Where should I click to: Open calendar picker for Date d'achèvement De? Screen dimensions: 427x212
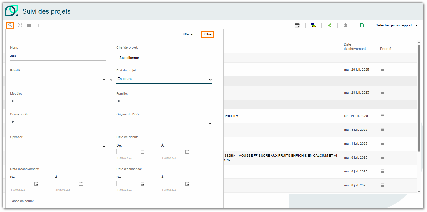click(36, 184)
